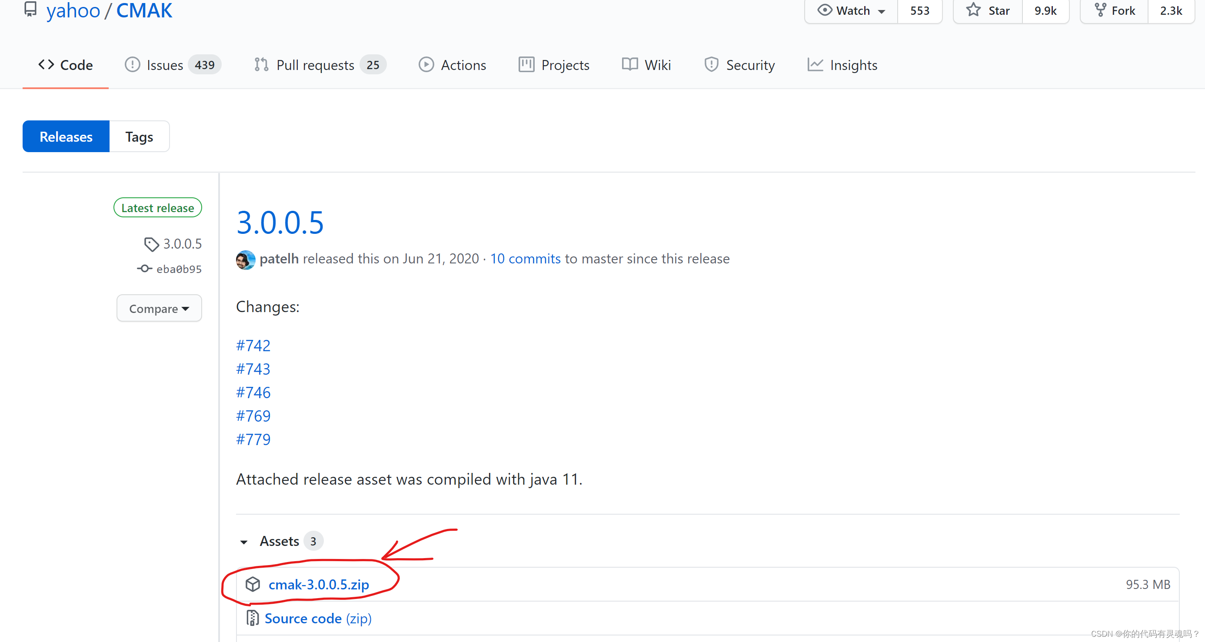The width and height of the screenshot is (1205, 642).
Task: Open pull request #742
Action: tap(253, 345)
